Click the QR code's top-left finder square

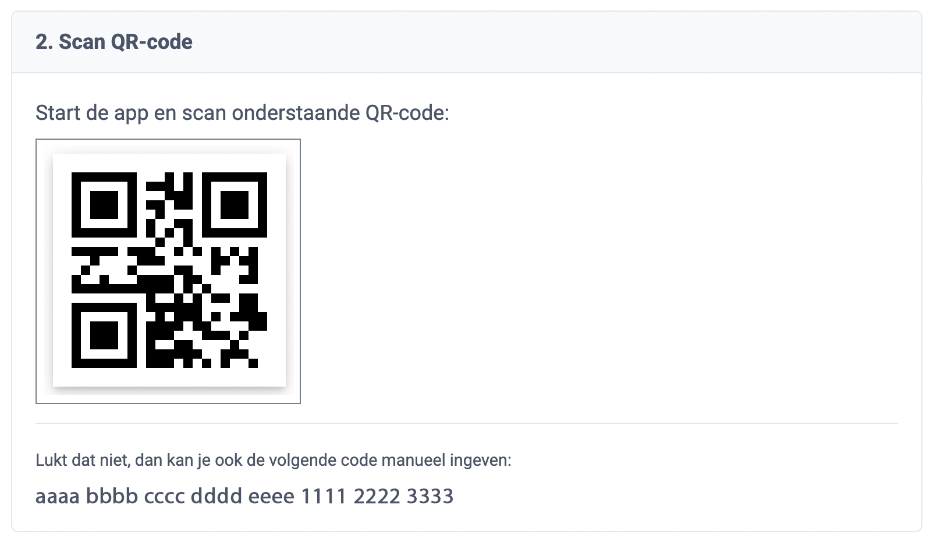104,205
